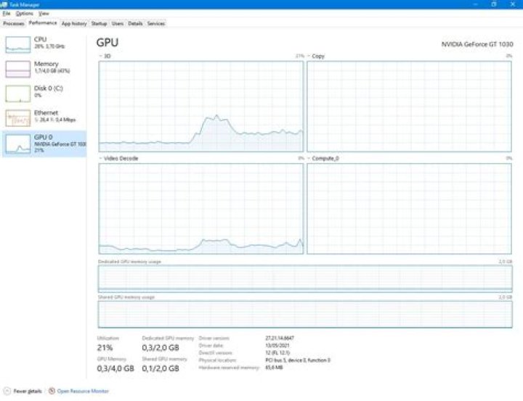Open the Details tab
Viewport: 523px width, 401px height.
[x=135, y=24]
